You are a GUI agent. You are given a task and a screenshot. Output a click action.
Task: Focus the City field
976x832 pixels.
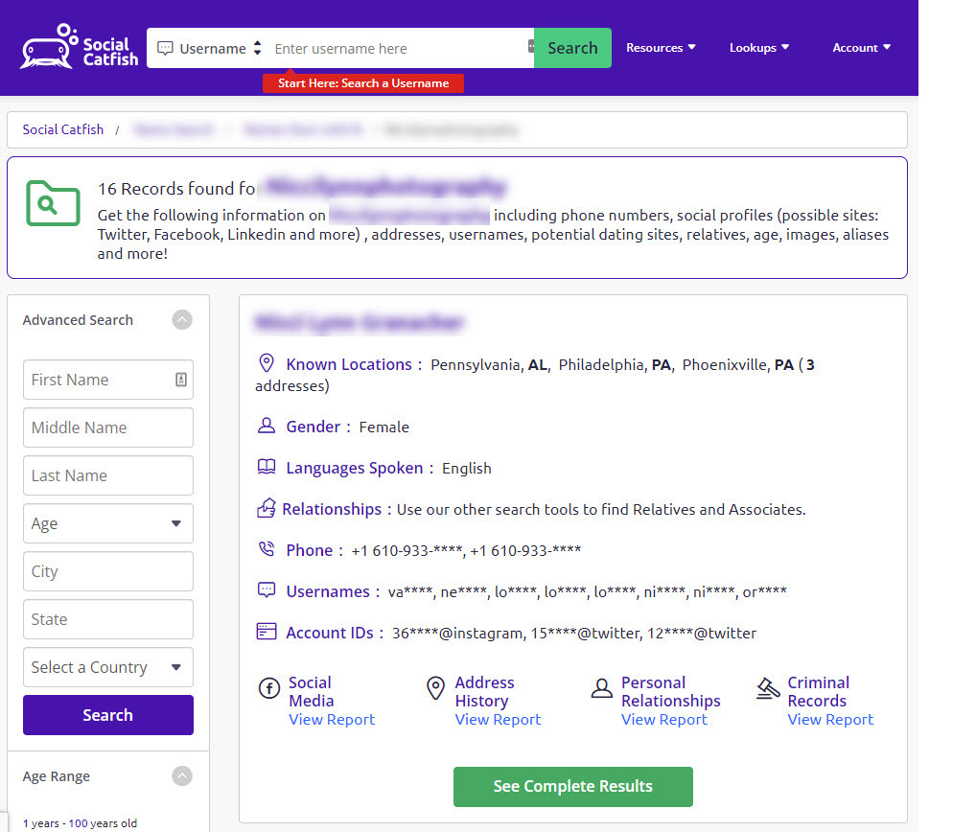click(x=108, y=571)
